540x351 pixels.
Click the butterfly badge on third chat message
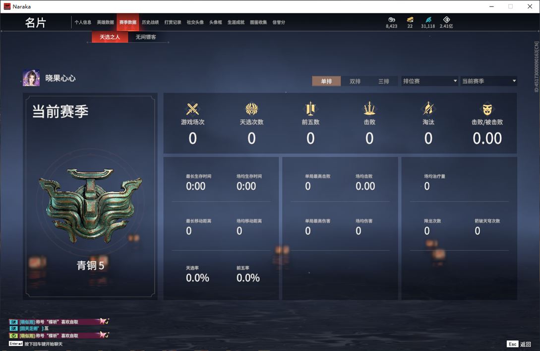(104, 335)
